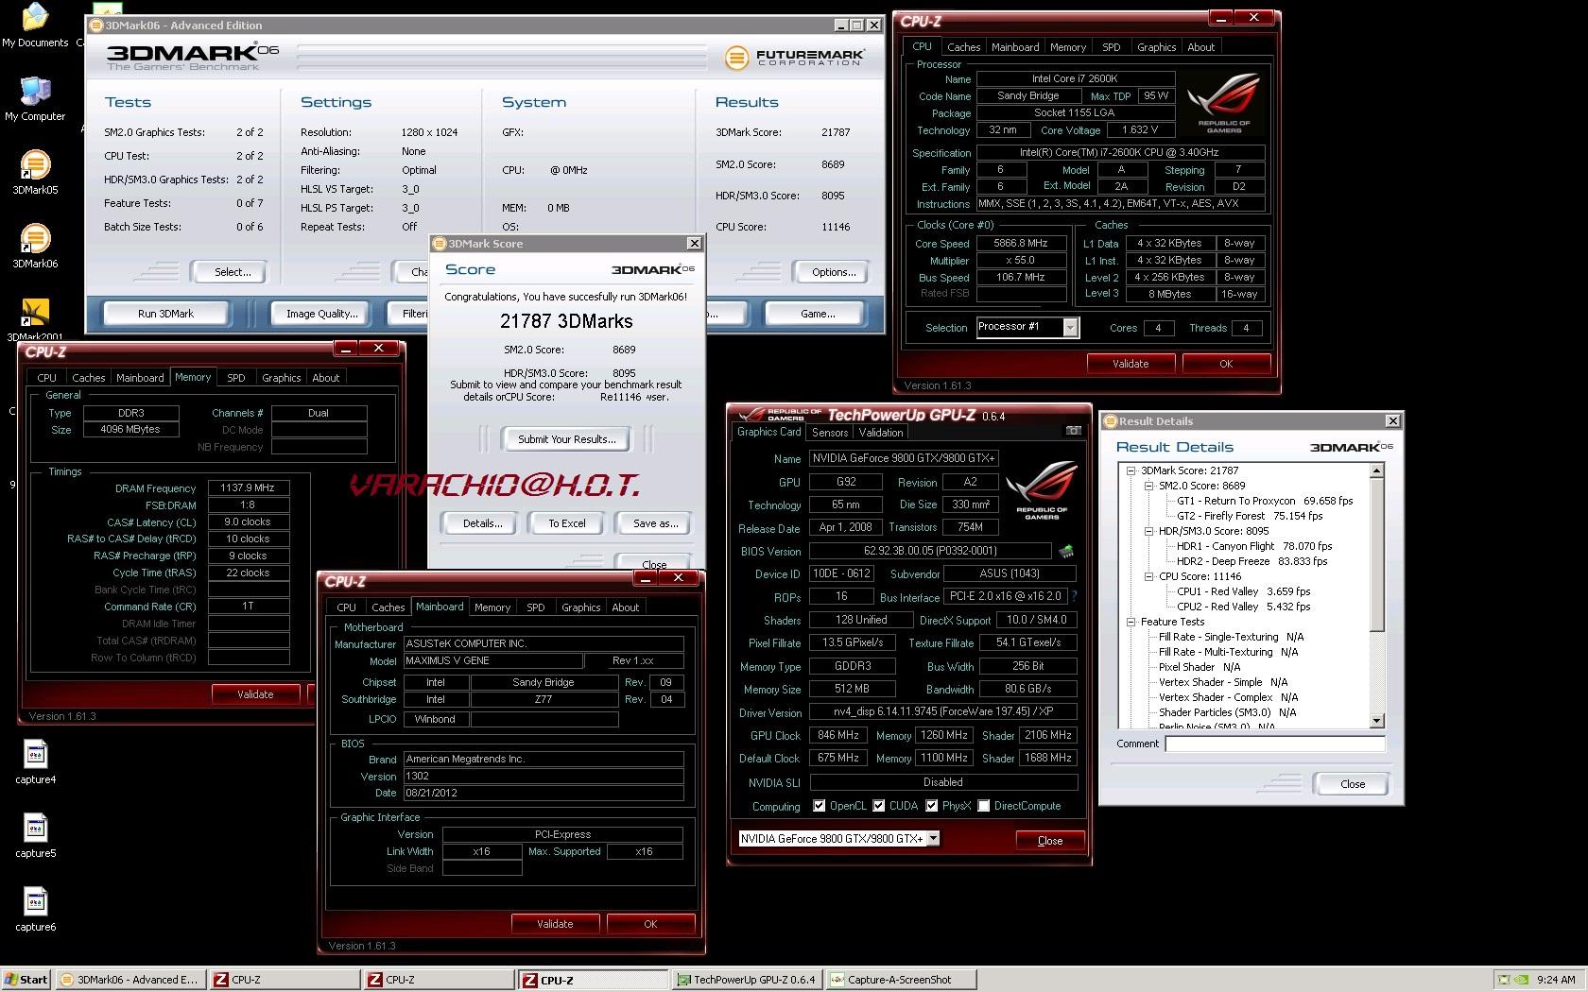Launch the 3DMark06 desktop shortcut

(x=35, y=246)
